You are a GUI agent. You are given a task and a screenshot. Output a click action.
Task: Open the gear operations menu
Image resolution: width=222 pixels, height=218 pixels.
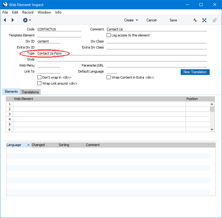click(x=27, y=20)
